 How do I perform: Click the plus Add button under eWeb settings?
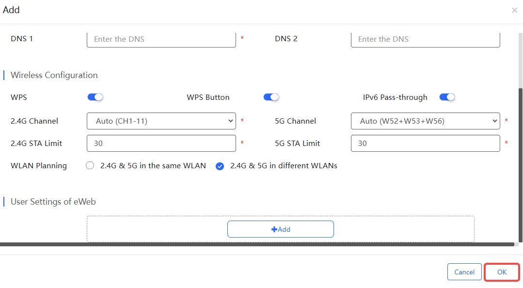click(281, 229)
